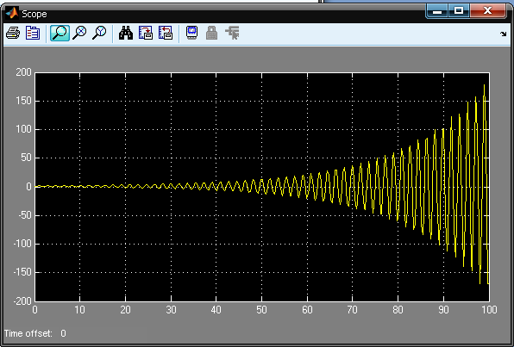Dock the Scope window using corner arrow
Screen dimensions: 514x347
[x=503, y=34]
